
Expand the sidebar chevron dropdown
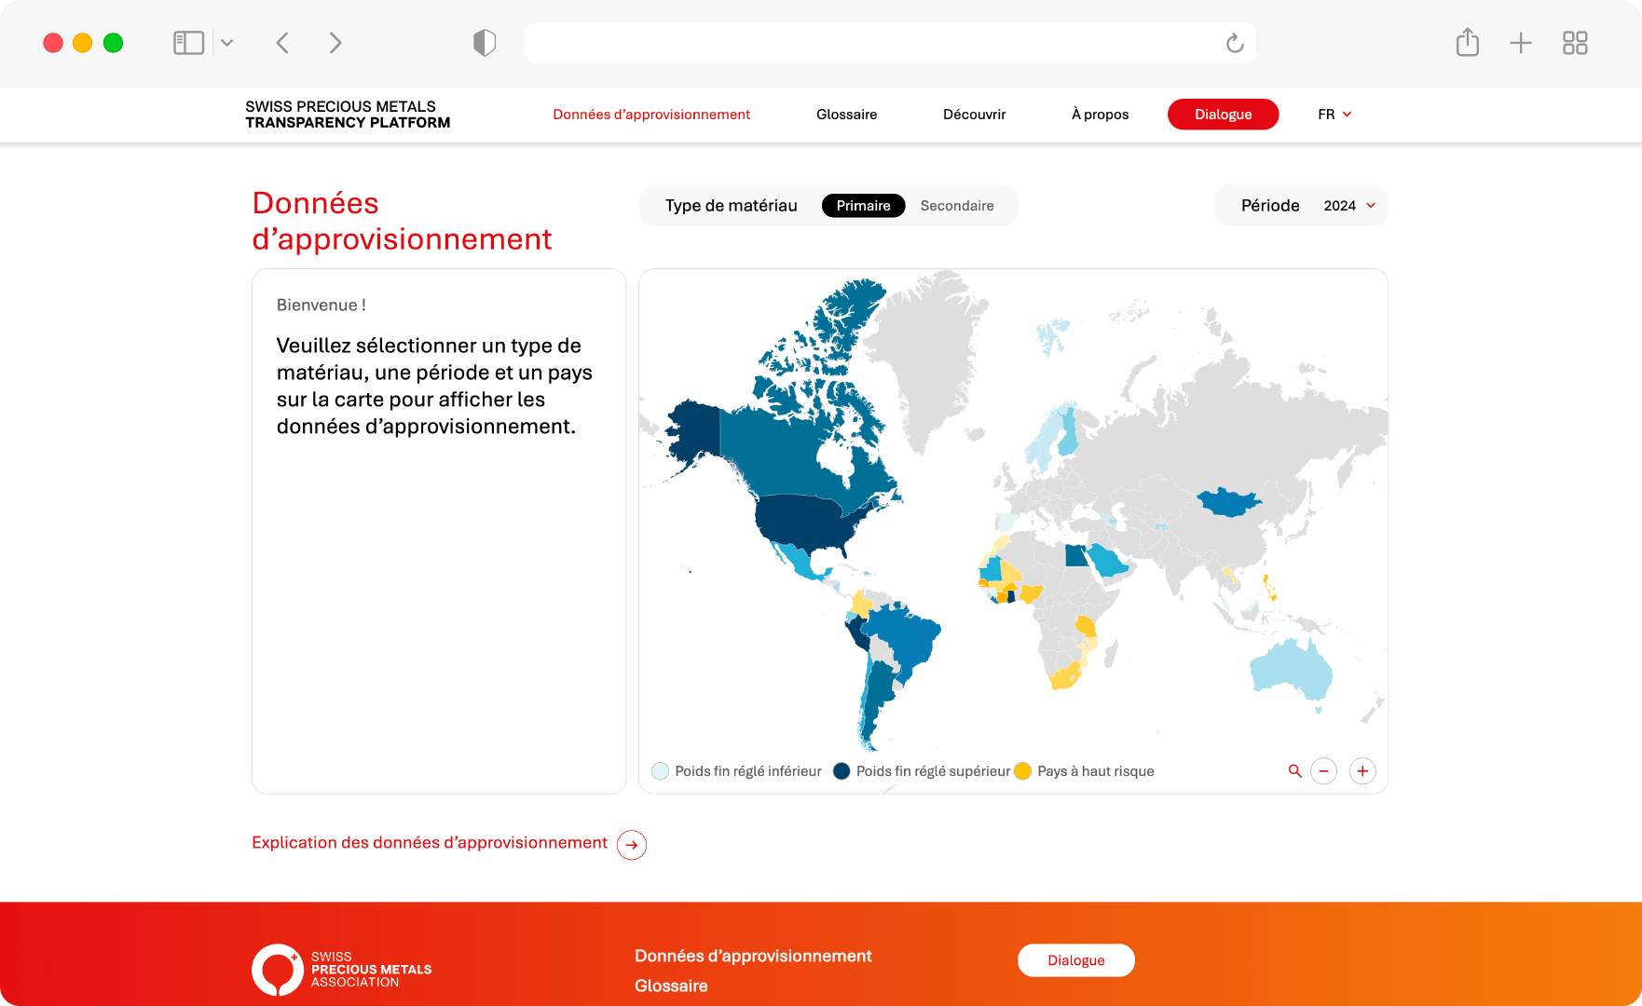click(227, 43)
